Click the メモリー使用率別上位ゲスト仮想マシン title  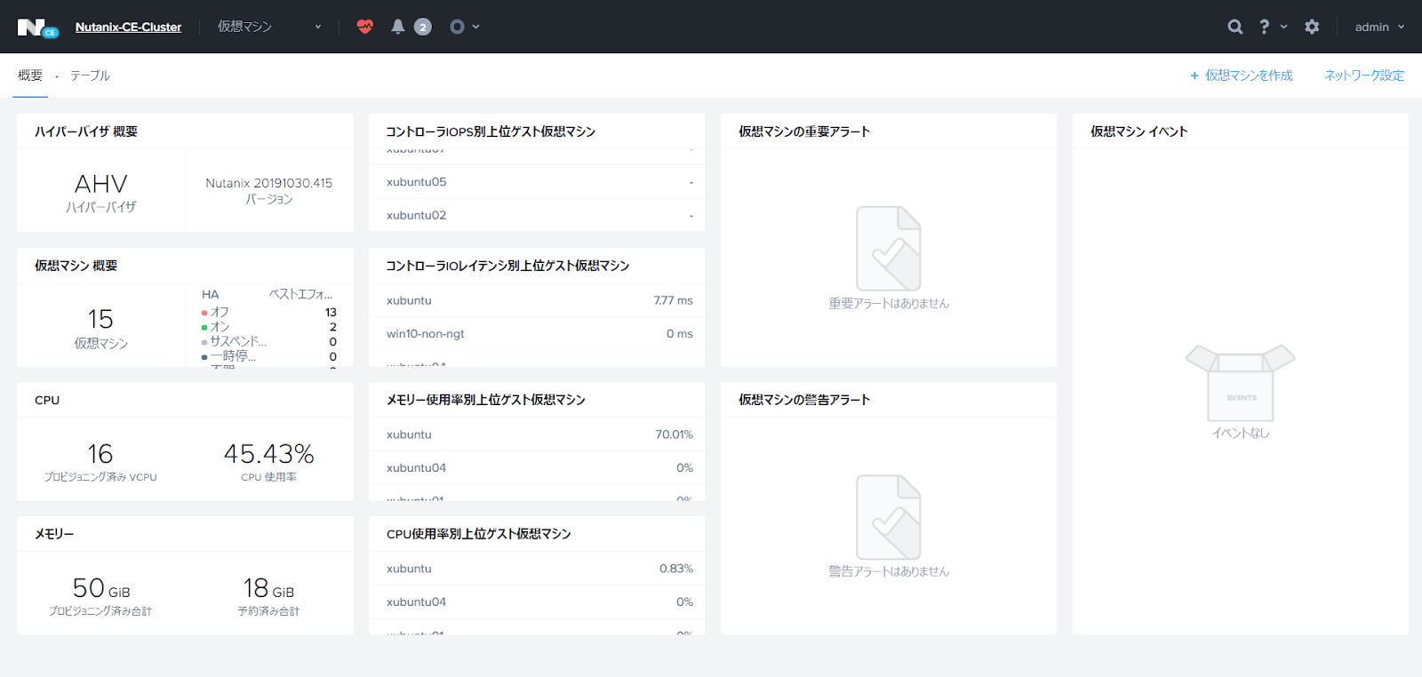point(486,400)
